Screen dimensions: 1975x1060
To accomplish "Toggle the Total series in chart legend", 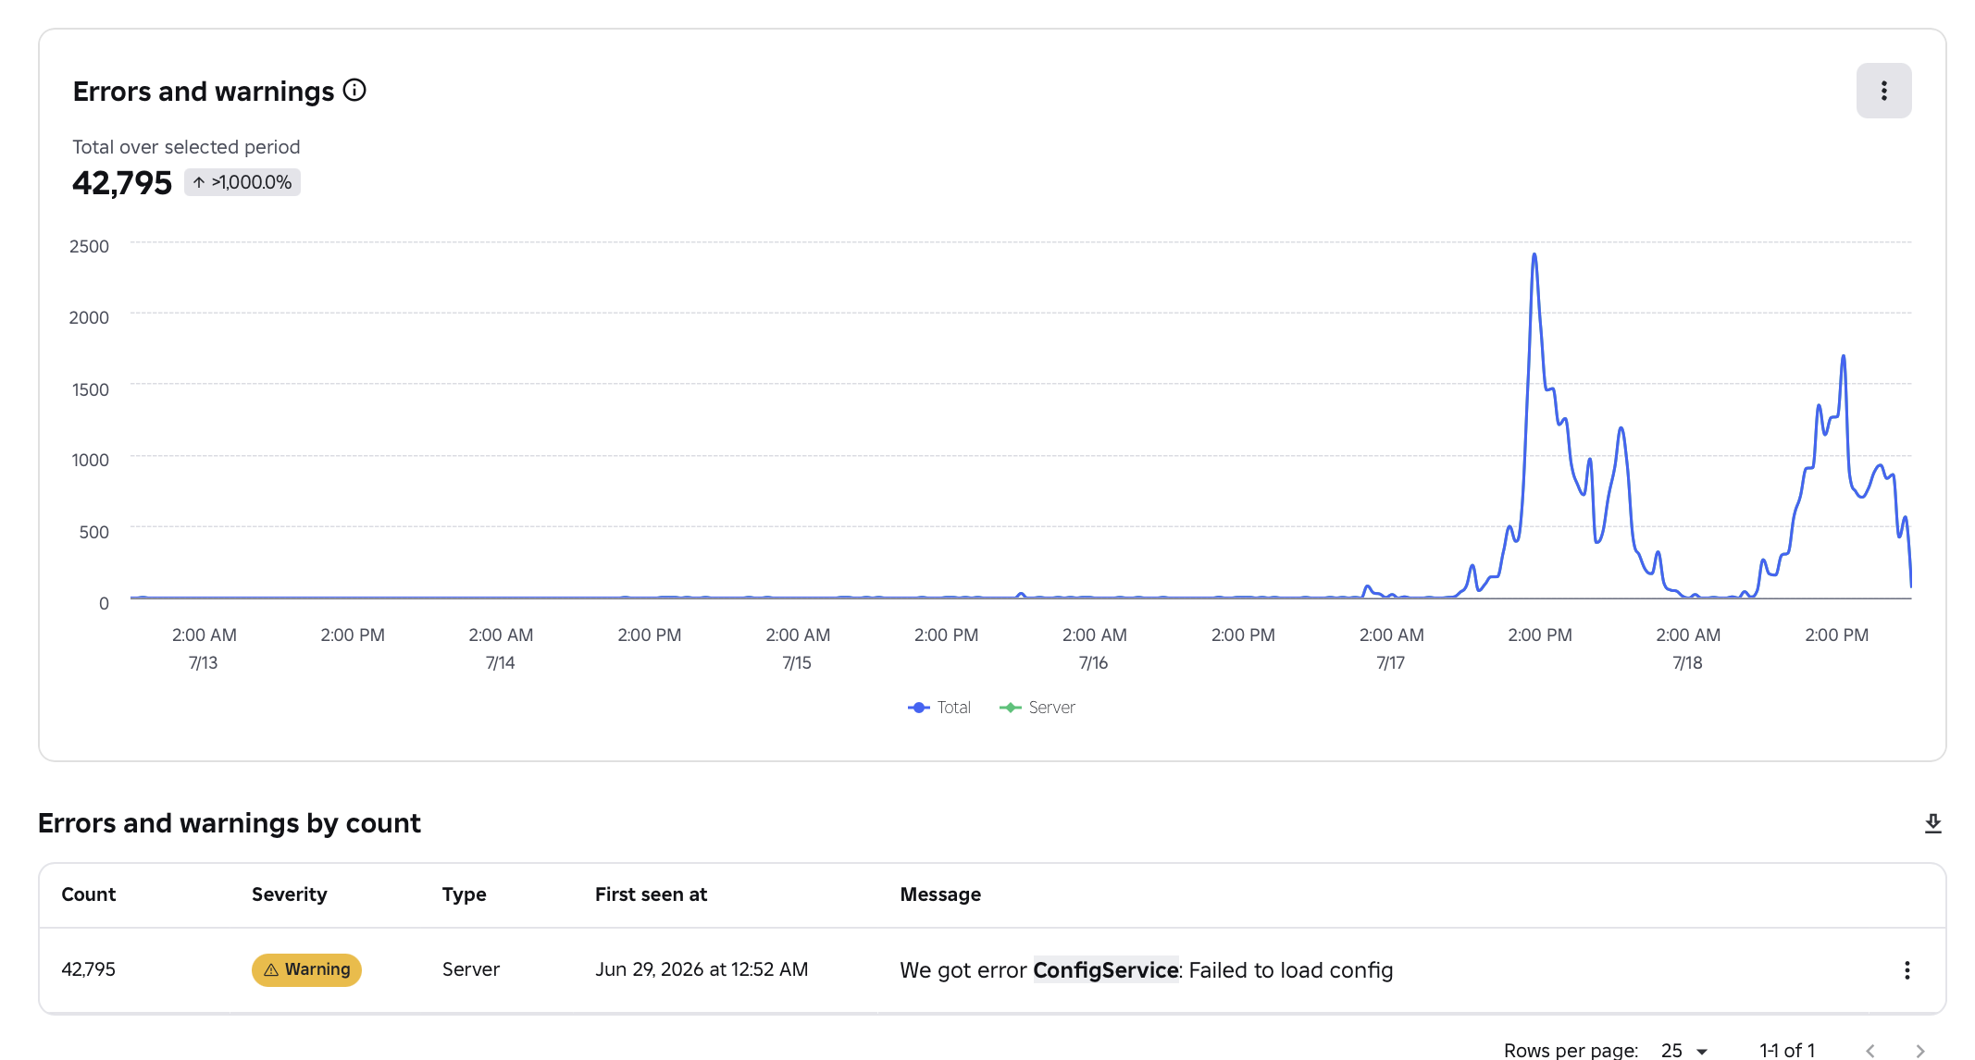I will pyautogui.click(x=939, y=707).
